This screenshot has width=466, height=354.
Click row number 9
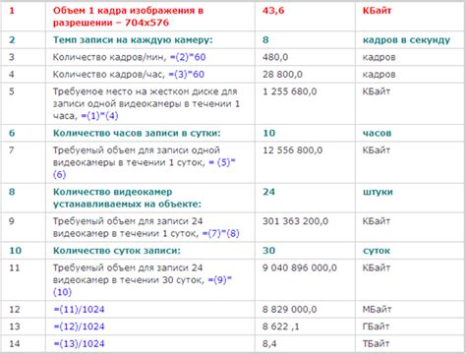click(x=12, y=221)
